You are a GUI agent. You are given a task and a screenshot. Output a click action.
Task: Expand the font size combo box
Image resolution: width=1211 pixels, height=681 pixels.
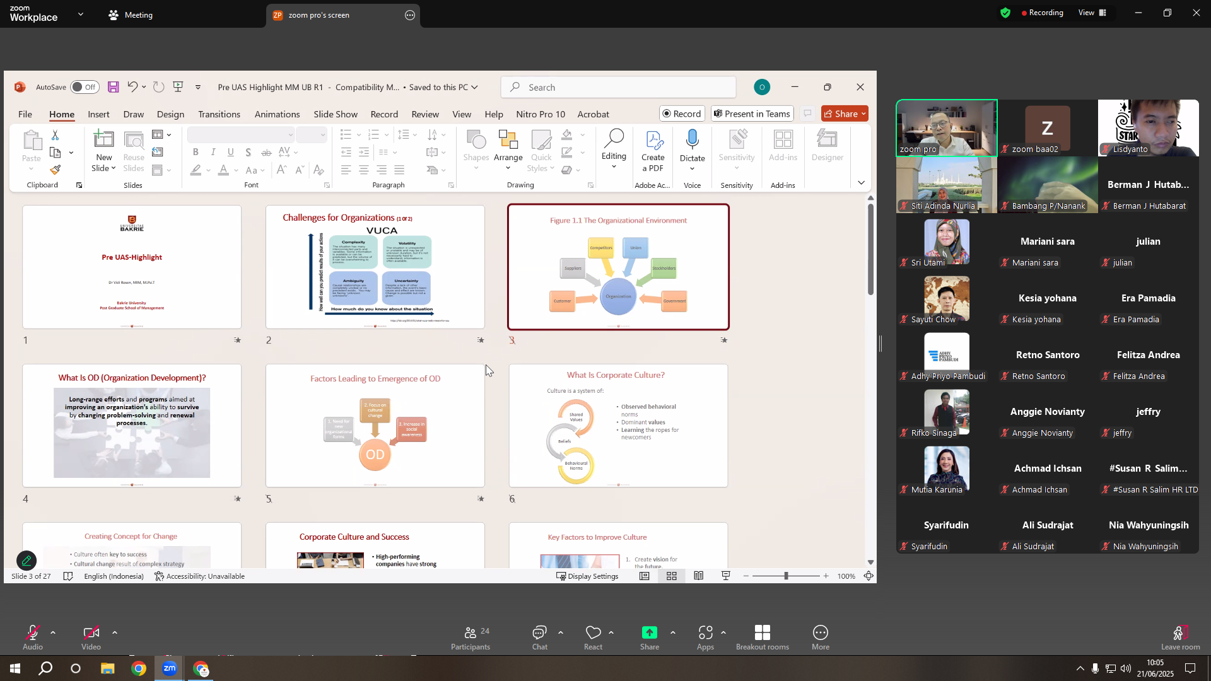(x=322, y=135)
